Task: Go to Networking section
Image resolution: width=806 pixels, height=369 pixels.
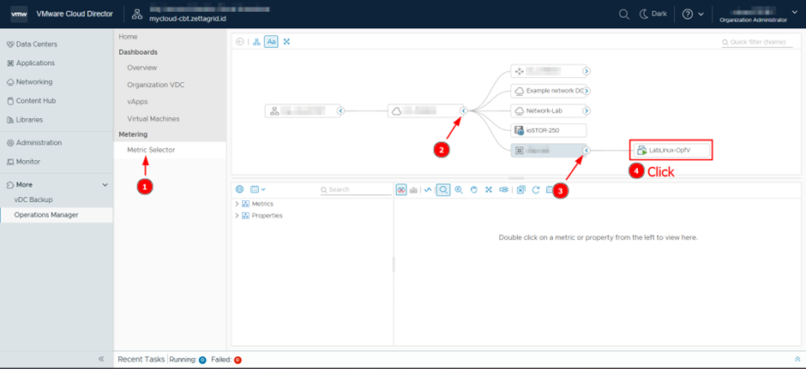Action: 29,82
